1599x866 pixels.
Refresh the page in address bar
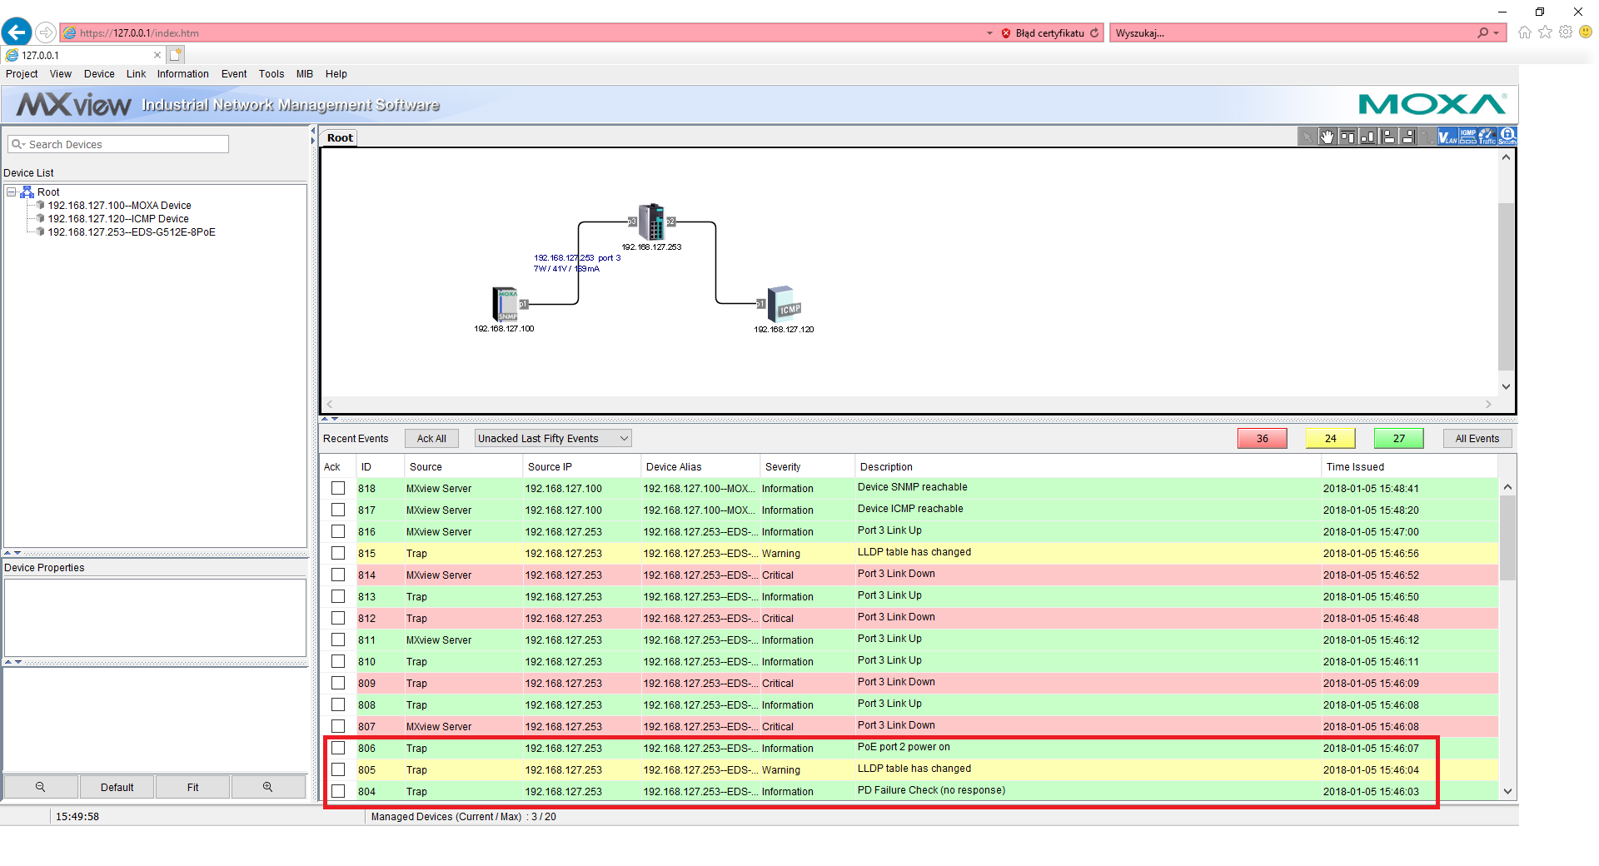point(1094,33)
